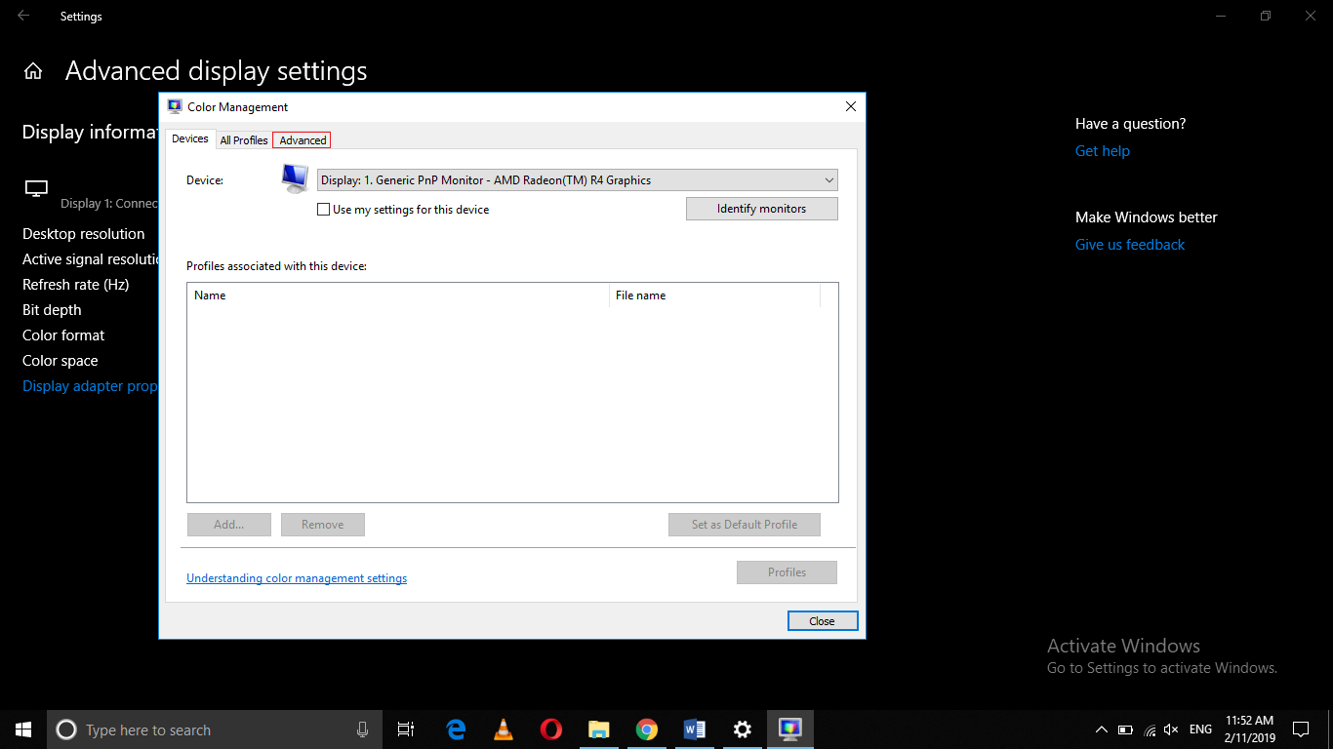Open Microsoft Word from the taskbar

[695, 729]
